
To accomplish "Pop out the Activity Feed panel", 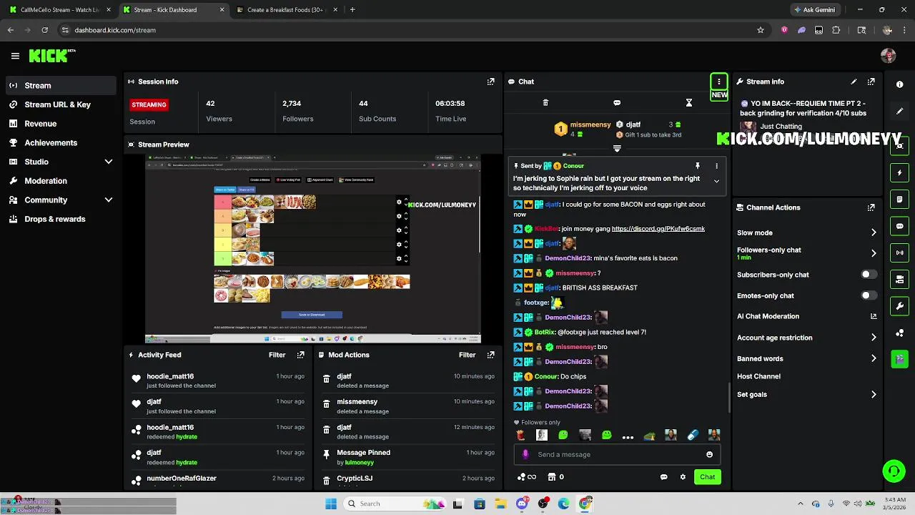I will coord(300,355).
